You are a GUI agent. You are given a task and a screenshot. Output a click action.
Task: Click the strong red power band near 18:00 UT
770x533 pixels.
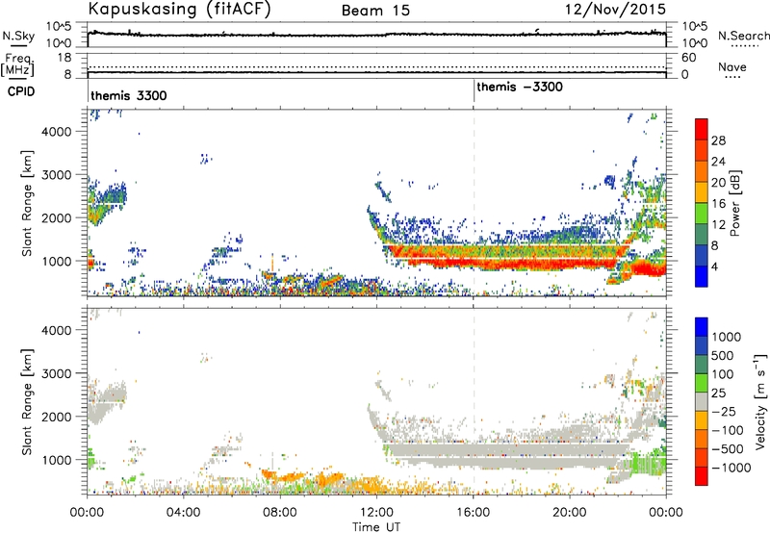tap(522, 264)
